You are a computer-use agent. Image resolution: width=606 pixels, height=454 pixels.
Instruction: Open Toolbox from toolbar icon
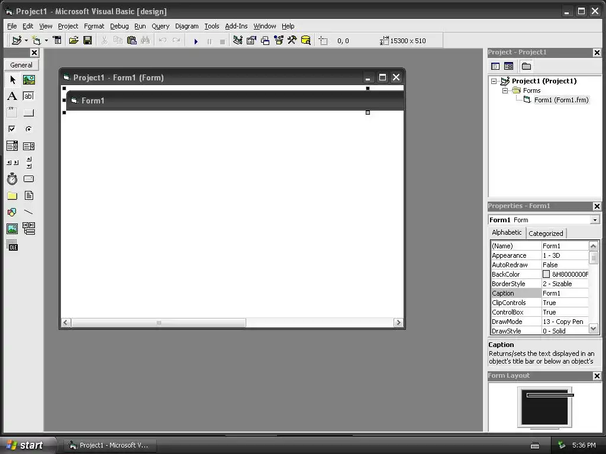point(292,41)
